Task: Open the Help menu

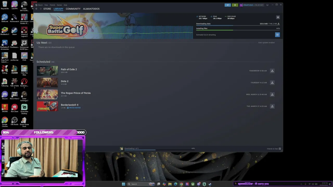Action: click(65, 5)
